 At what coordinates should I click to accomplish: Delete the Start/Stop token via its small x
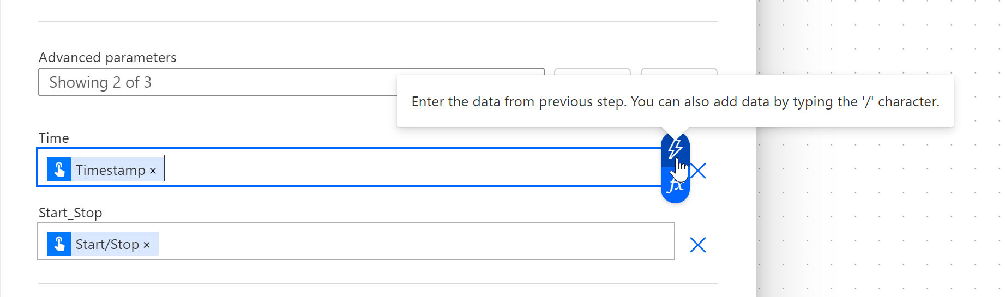[x=147, y=245]
